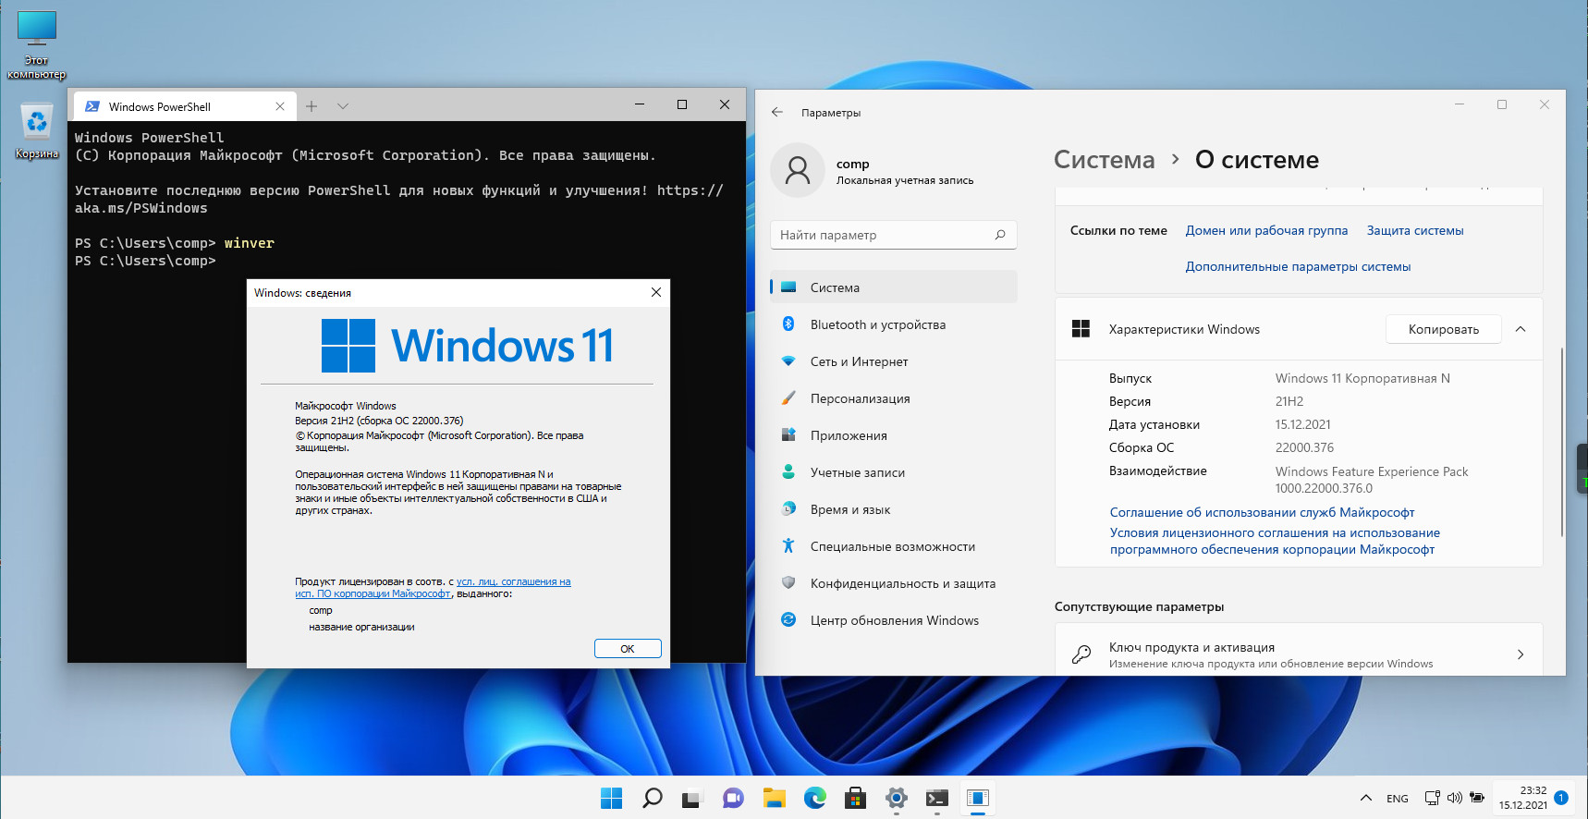The height and width of the screenshot is (819, 1588).
Task: Open the clock and date 15.12.2021
Action: 1522,798
